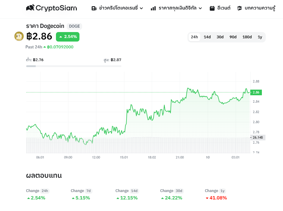
Task: Click the ผลตอบแทน section heading
Action: click(44, 175)
